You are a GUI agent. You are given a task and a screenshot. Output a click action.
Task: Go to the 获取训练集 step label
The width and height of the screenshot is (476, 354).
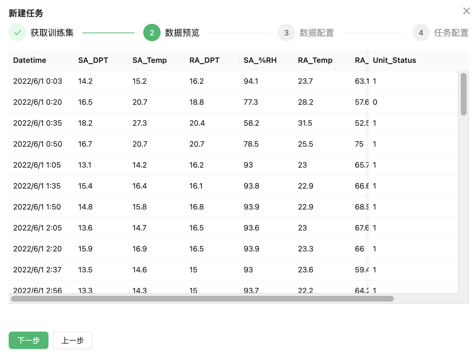point(52,33)
